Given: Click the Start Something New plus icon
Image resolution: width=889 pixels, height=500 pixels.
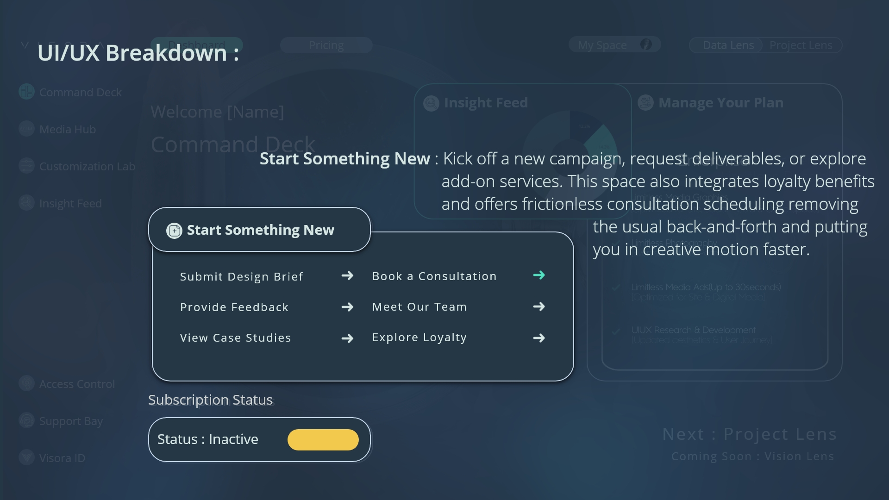Looking at the screenshot, I should pyautogui.click(x=174, y=231).
